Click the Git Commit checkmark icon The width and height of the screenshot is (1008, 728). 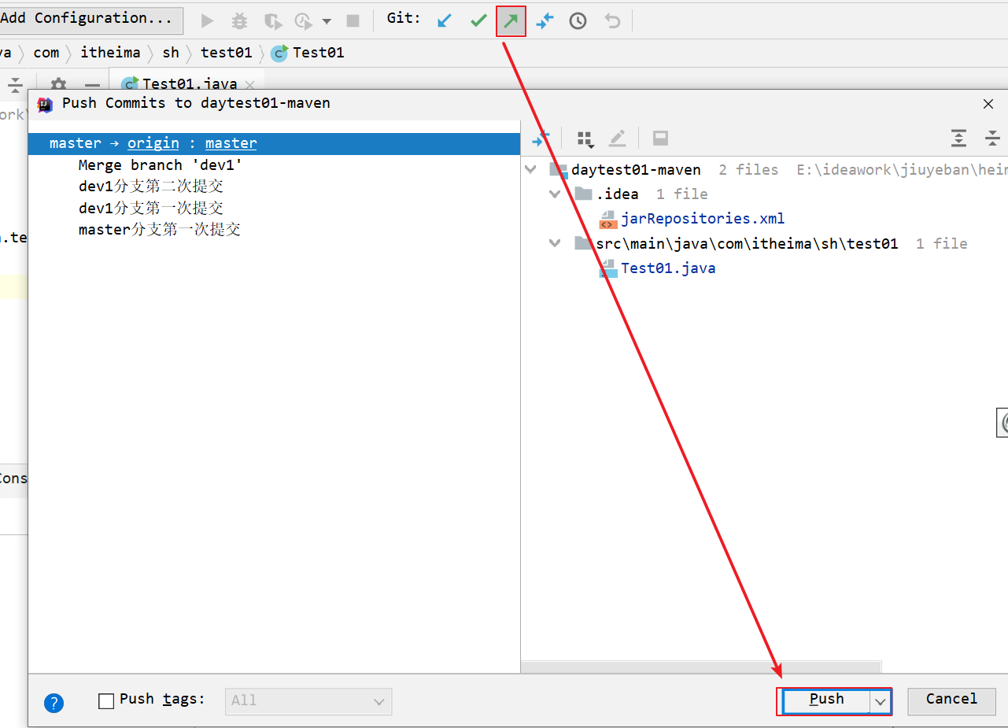(x=478, y=21)
